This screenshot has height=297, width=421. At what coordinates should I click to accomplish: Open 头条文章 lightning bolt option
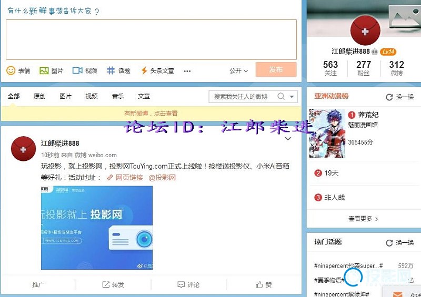[144, 70]
